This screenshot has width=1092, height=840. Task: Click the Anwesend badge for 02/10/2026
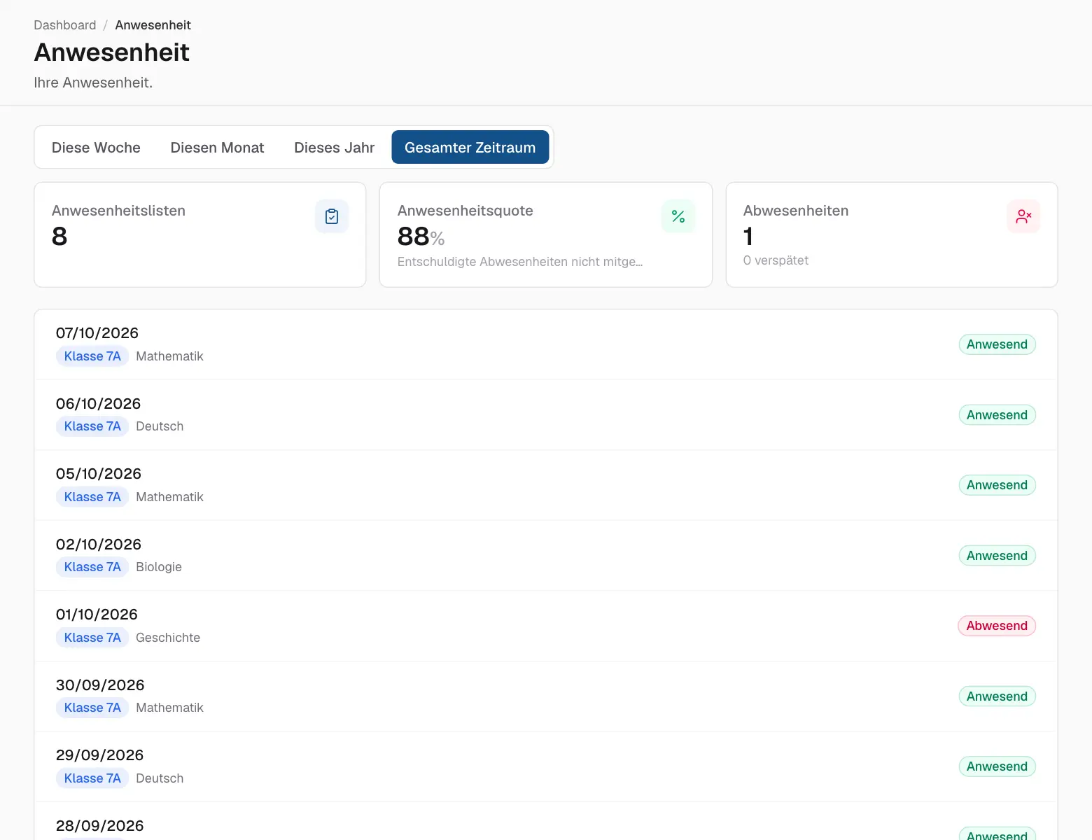coord(997,556)
